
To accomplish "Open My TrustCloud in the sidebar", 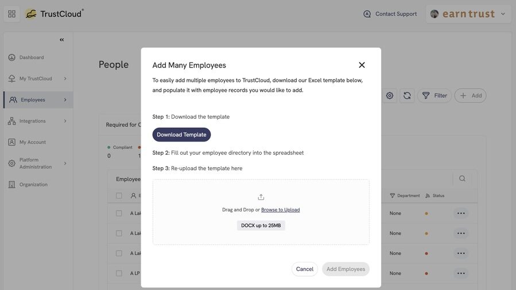I will click(x=36, y=79).
